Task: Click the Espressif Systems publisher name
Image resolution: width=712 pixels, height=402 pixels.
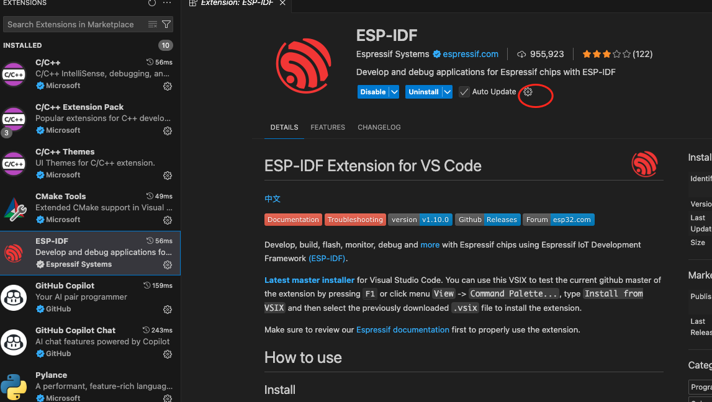Action: tap(392, 55)
